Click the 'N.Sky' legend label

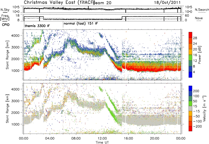pos(5,10)
